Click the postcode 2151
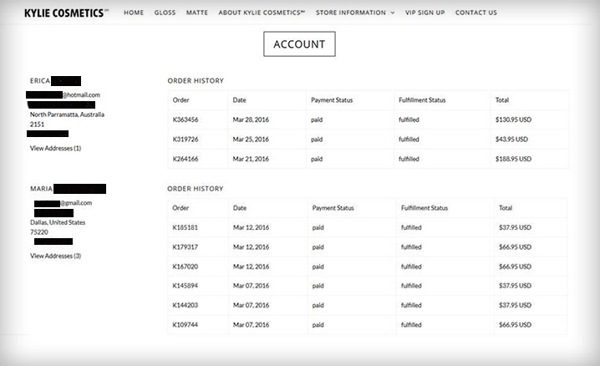Viewport: 600px width, 366px height. coord(37,125)
